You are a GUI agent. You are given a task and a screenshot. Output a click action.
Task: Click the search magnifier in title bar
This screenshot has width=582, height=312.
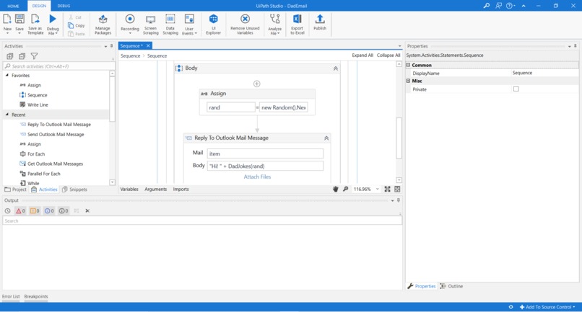(486, 6)
